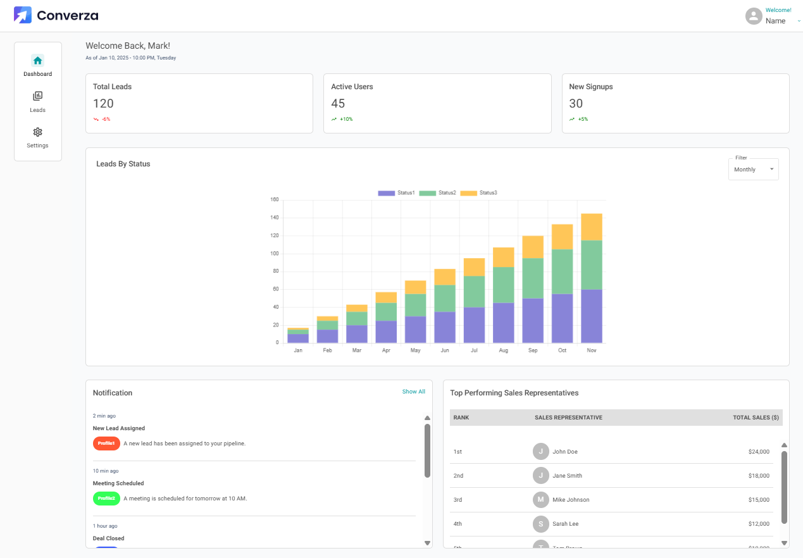
Task: Click the New Signups card
Action: click(675, 104)
